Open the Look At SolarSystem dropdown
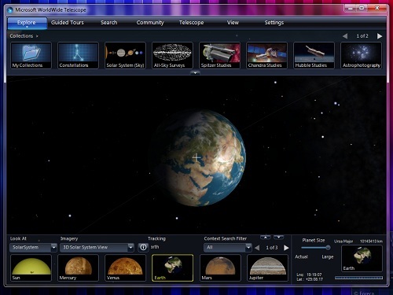Viewport: 393px width, 295px height. [x=33, y=247]
